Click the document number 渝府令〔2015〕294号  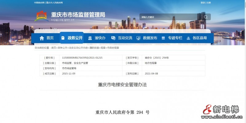point(157,58)
